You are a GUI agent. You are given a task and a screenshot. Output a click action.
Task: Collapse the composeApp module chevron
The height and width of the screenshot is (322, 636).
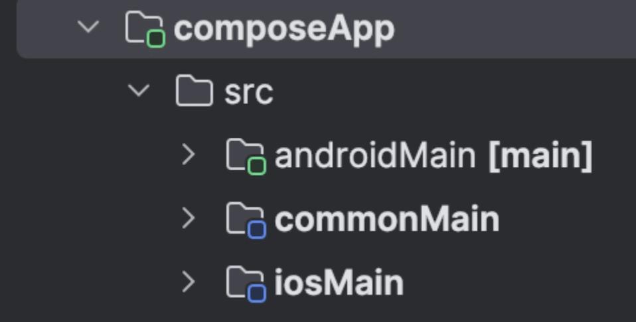88,28
